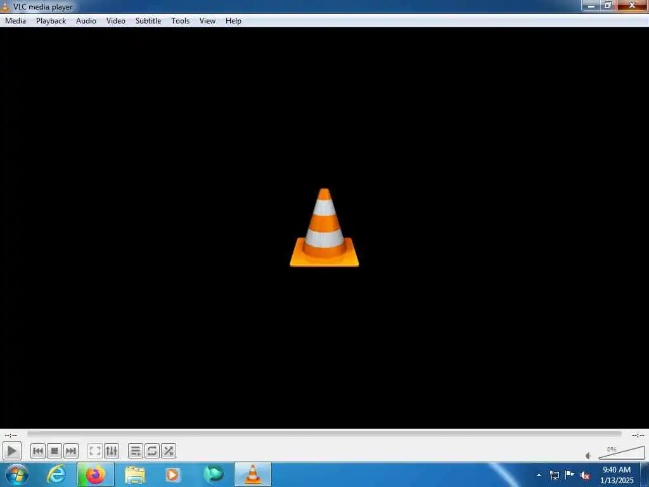The image size is (649, 487).
Task: Open the Subtitle menu
Action: [148, 21]
